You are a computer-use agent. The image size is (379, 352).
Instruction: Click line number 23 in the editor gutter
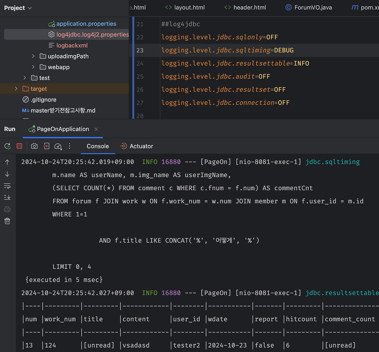[140, 50]
